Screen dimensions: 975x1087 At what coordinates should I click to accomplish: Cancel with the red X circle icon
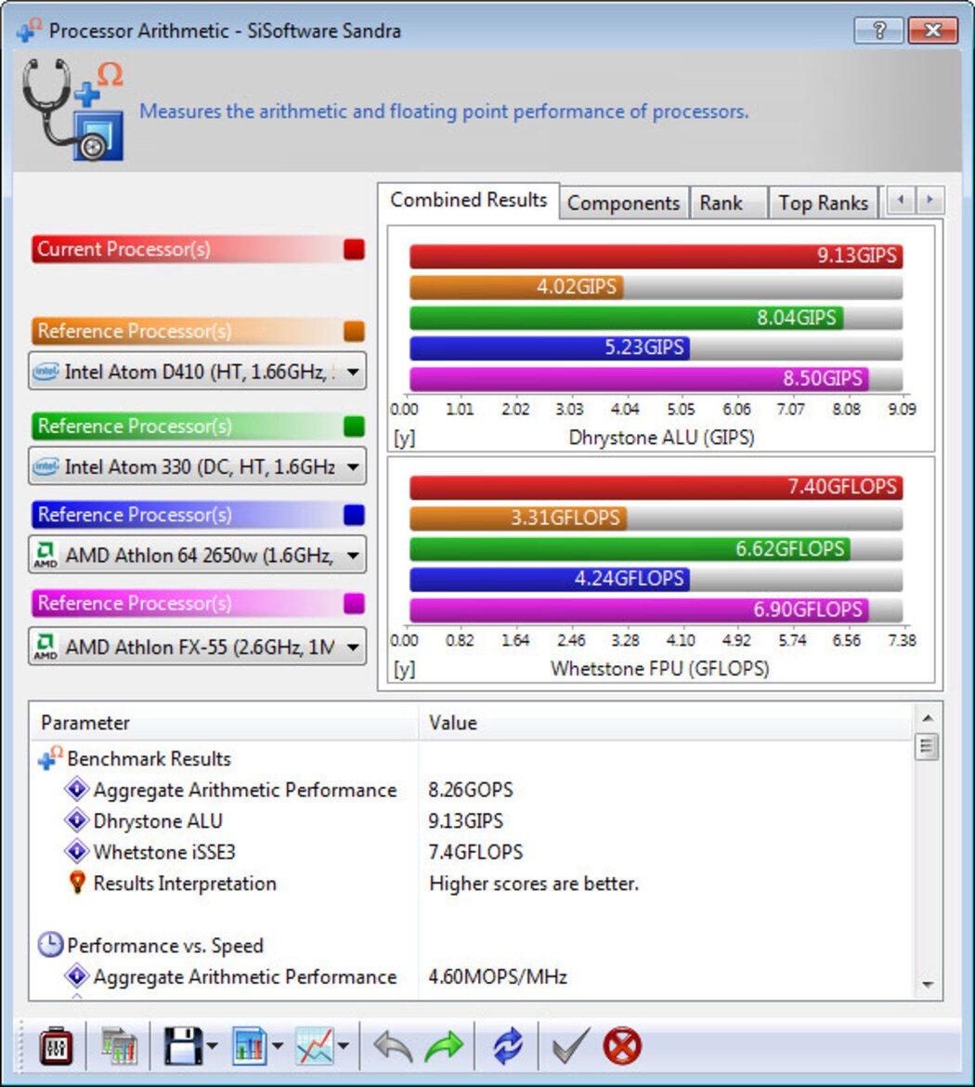[x=622, y=1046]
